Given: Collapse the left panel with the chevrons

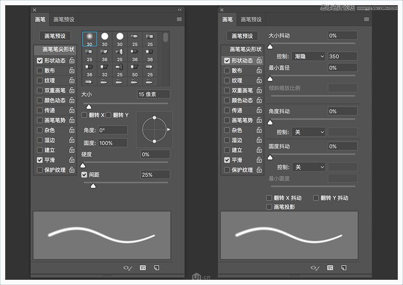Looking at the screenshot, I should [179, 9].
